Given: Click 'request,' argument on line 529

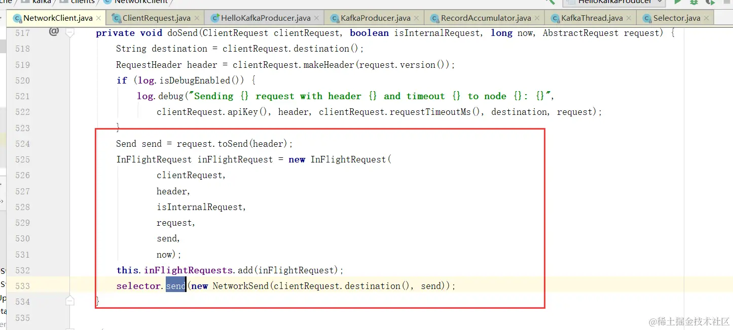Looking at the screenshot, I should [x=176, y=223].
